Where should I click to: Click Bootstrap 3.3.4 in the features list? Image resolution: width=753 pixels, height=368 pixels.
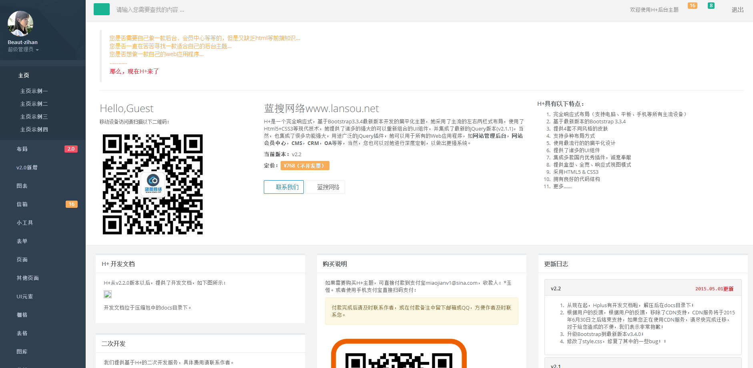point(607,121)
